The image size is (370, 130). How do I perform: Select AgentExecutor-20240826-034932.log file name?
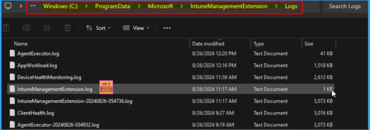coord(58,125)
